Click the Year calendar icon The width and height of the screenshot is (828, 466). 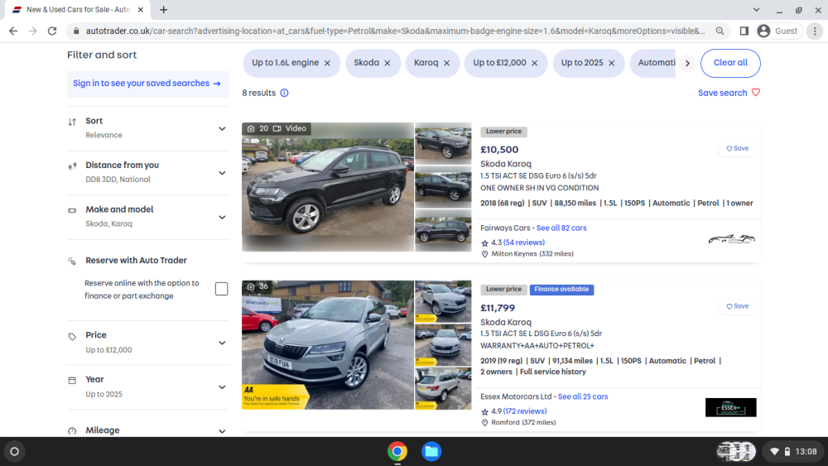coord(72,381)
